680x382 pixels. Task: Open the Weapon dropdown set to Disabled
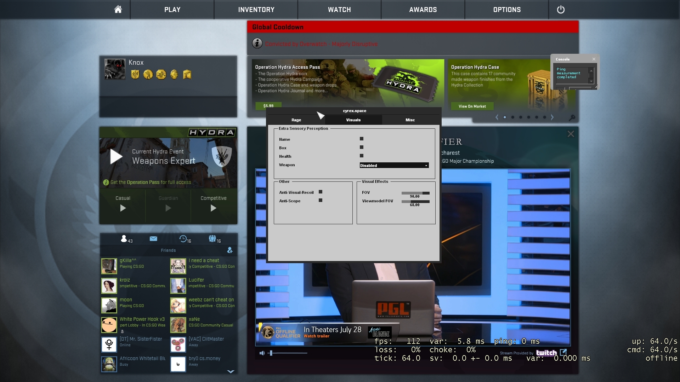pyautogui.click(x=394, y=166)
